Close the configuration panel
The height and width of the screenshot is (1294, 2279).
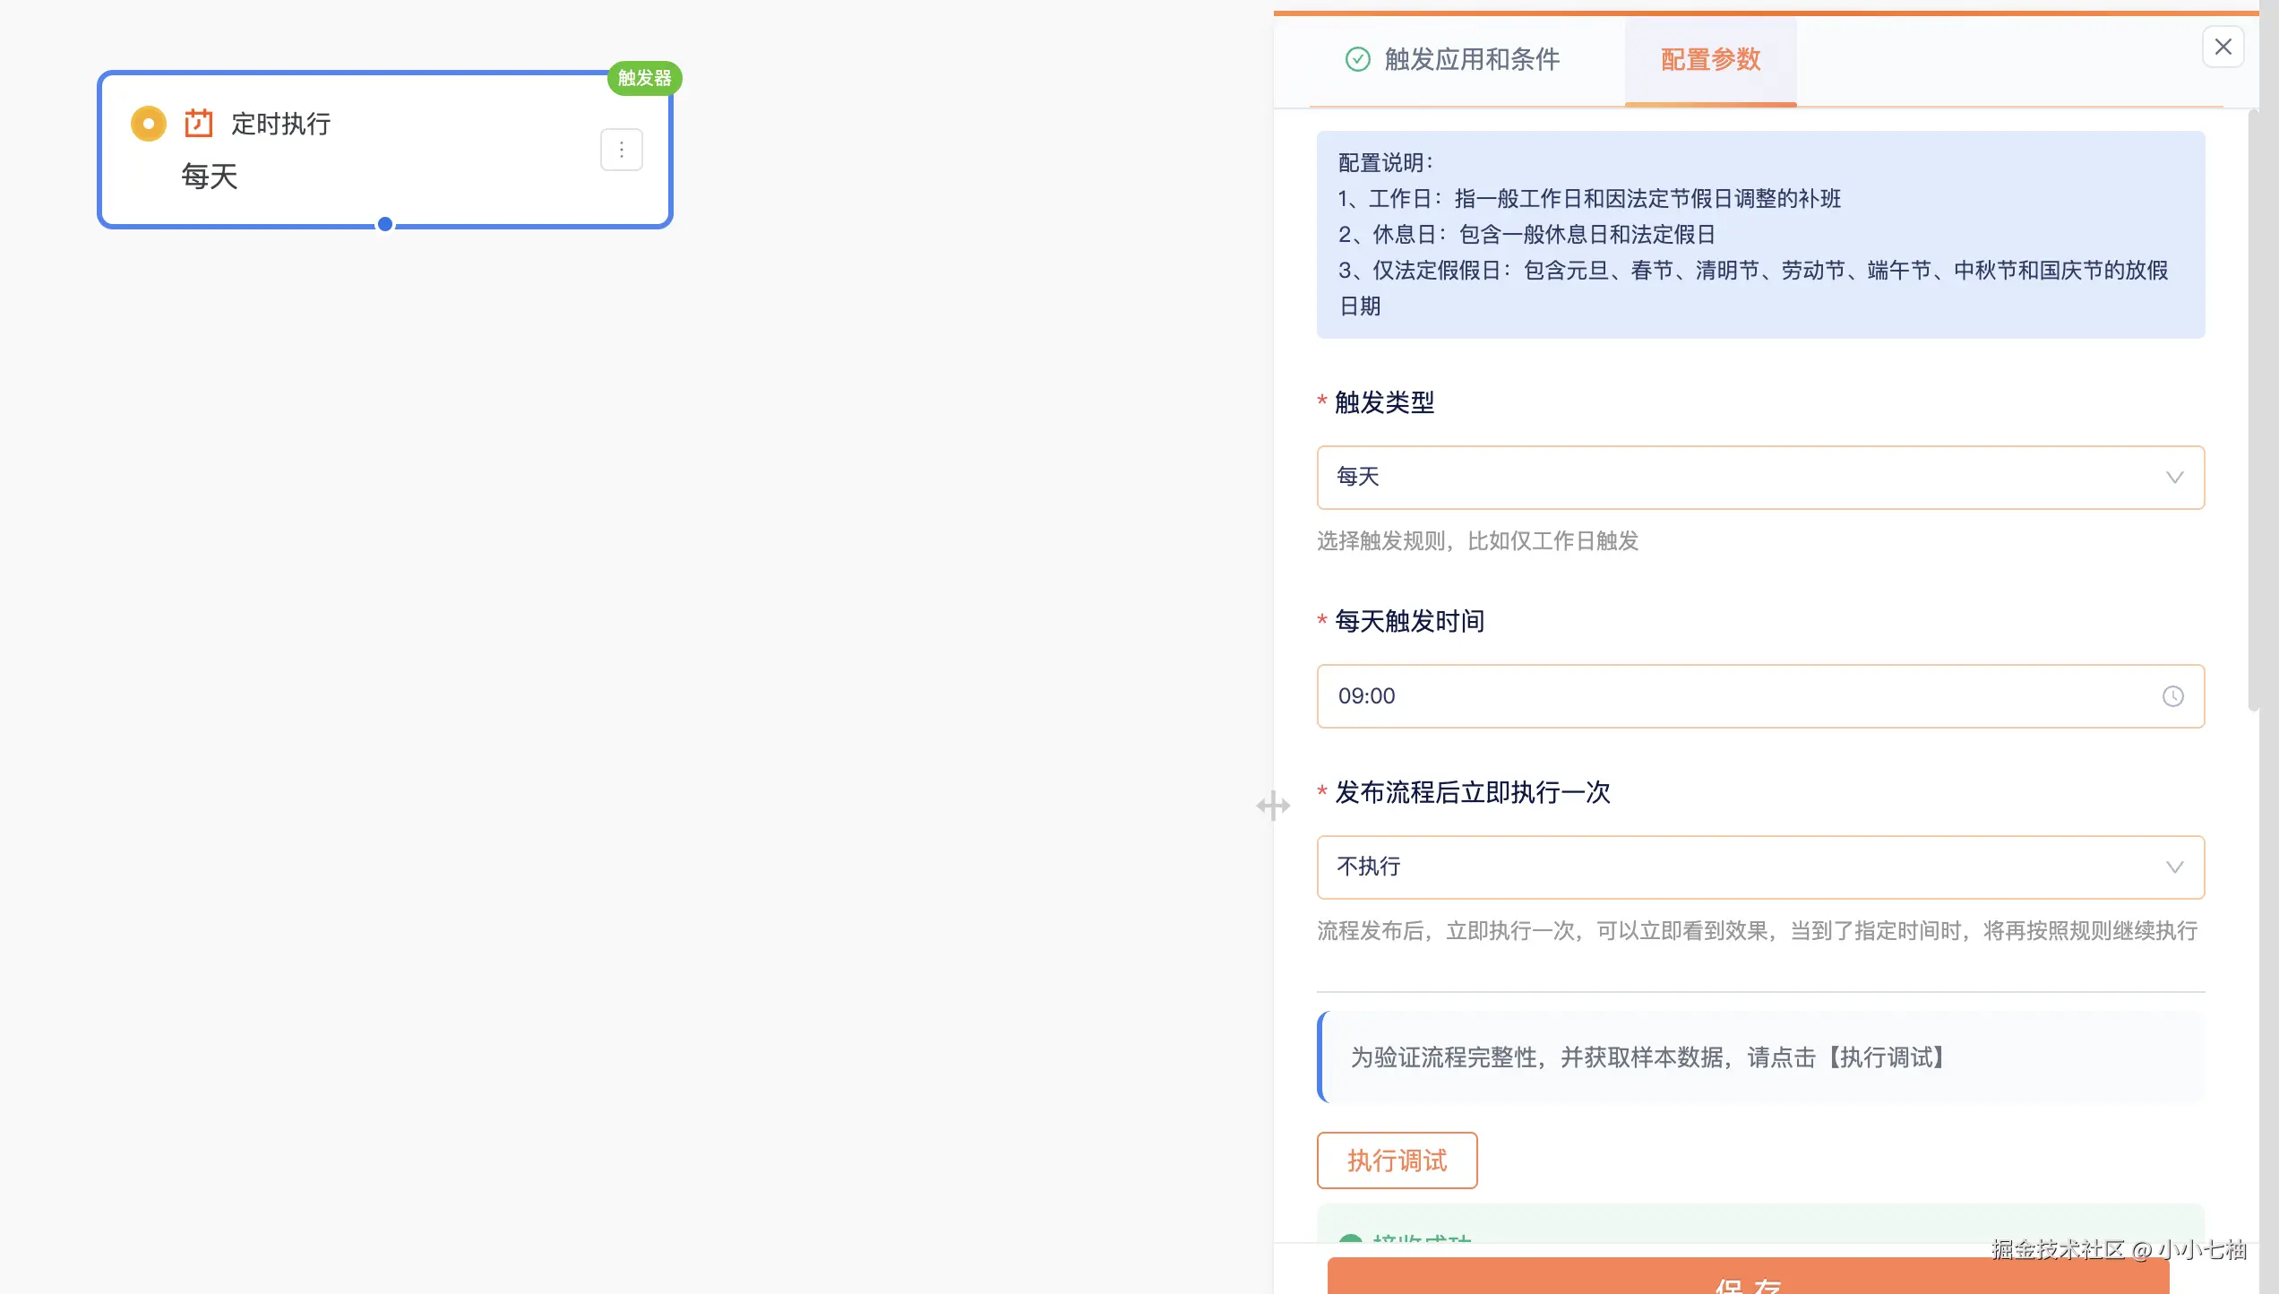coord(2223,47)
